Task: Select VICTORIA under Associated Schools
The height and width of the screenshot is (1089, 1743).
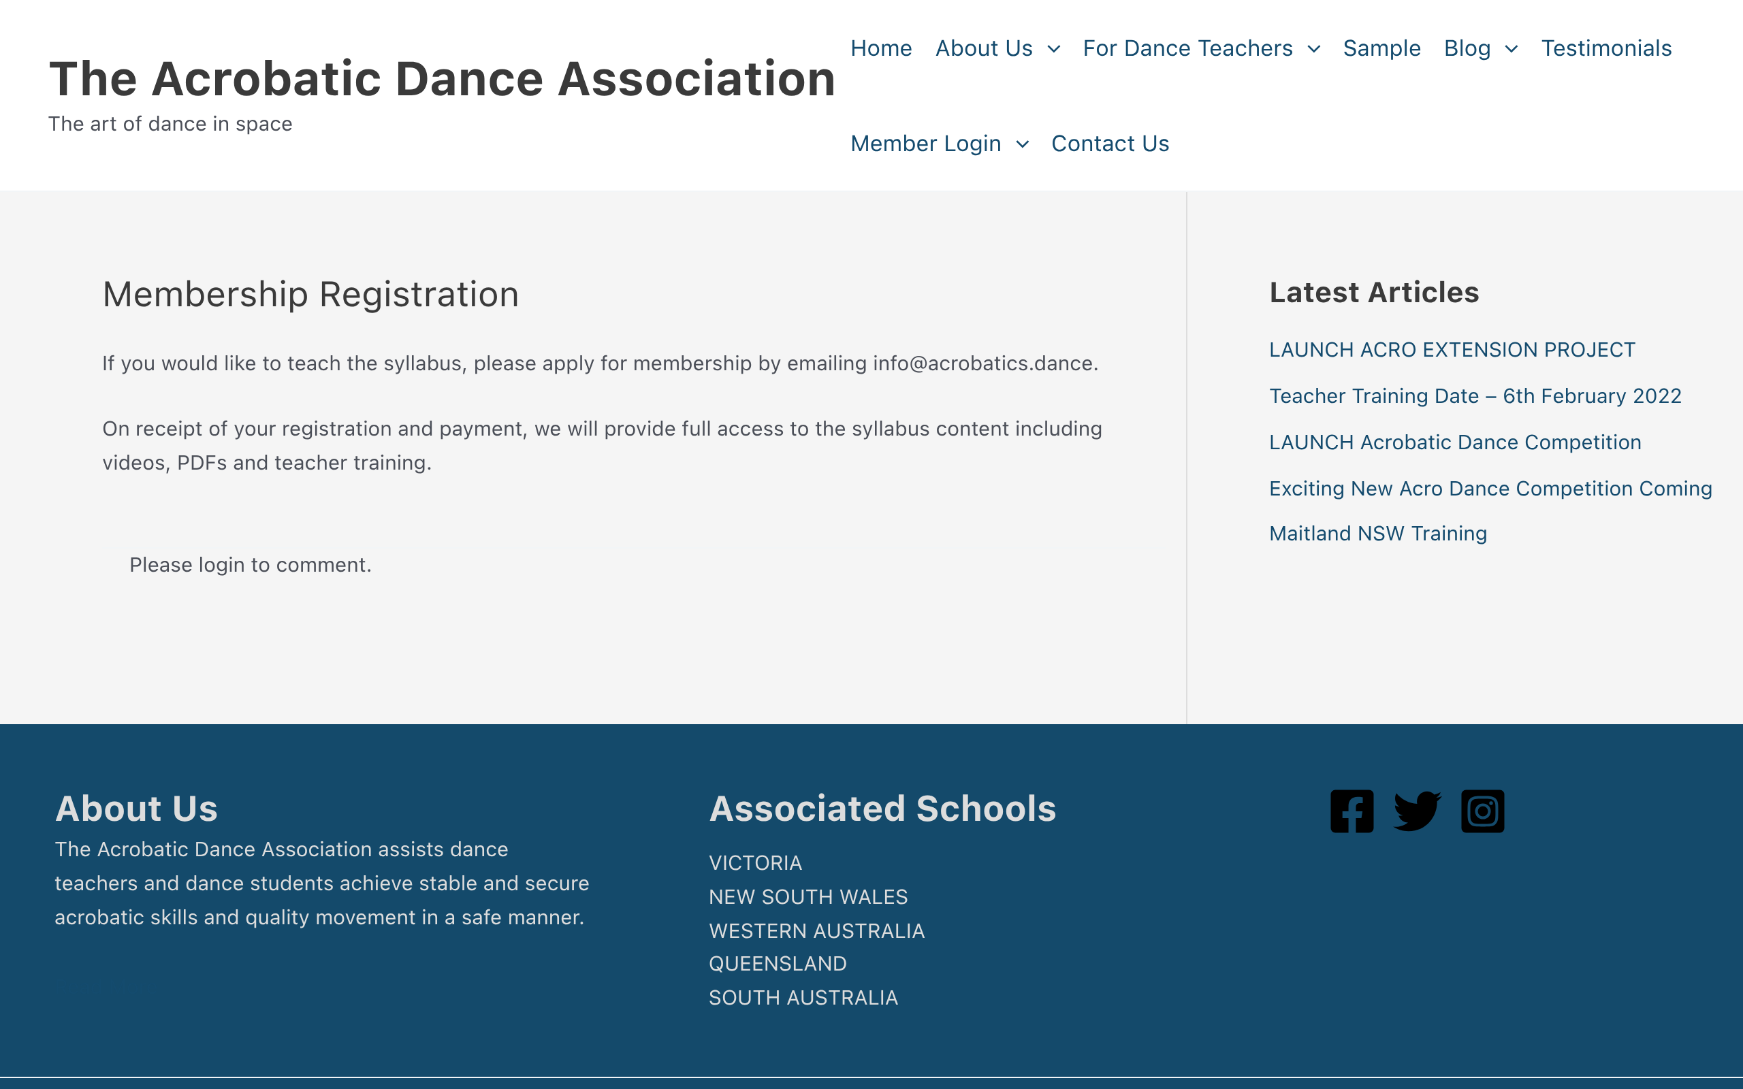Action: [755, 862]
